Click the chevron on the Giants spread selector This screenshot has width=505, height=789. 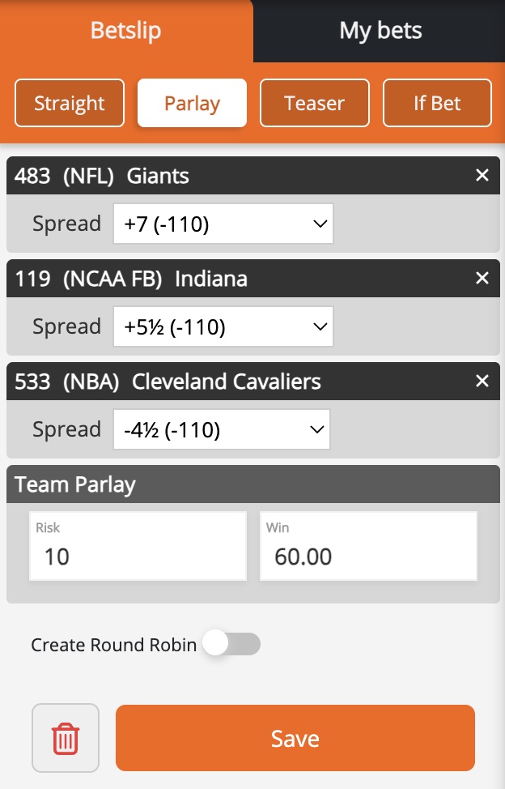[x=317, y=224]
